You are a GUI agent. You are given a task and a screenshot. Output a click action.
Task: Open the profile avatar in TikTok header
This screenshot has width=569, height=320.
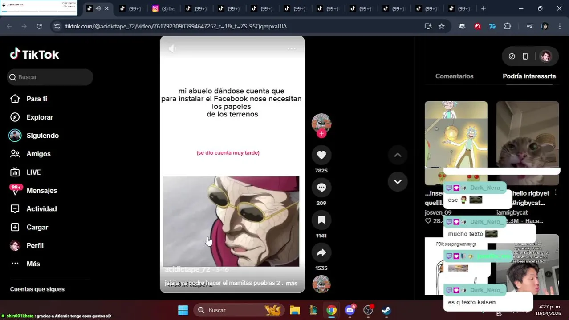pos(545,56)
